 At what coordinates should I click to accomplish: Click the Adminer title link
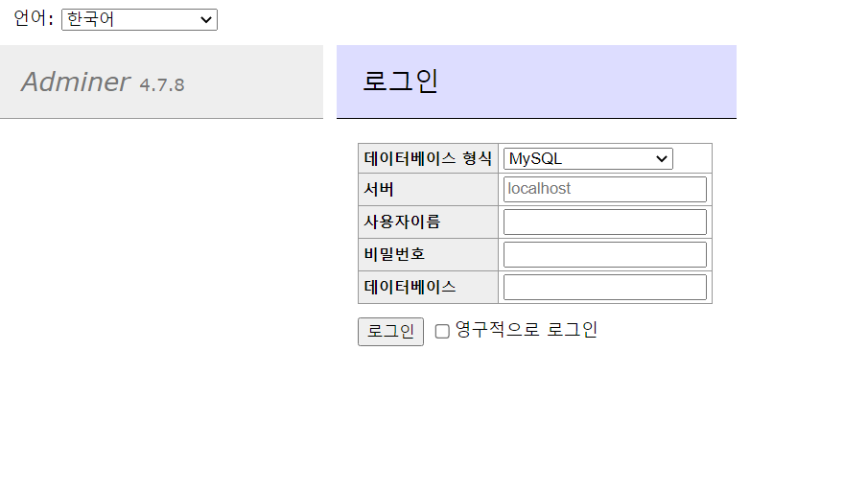[76, 82]
